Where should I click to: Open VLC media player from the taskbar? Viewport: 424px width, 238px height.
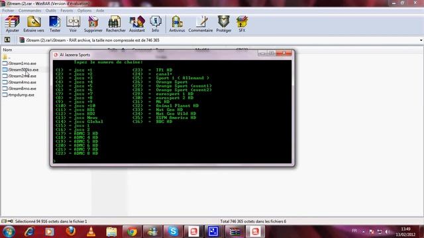click(x=91, y=231)
